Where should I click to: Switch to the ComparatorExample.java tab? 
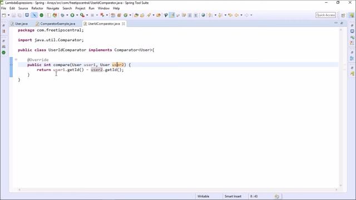tap(56, 23)
